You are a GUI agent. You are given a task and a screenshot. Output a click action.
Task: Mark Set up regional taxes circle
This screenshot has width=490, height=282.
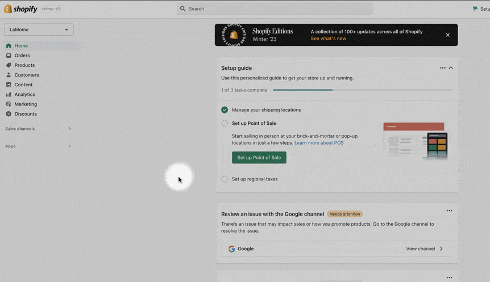pyautogui.click(x=225, y=179)
